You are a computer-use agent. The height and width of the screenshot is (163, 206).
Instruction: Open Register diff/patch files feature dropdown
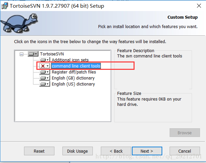click(44, 72)
